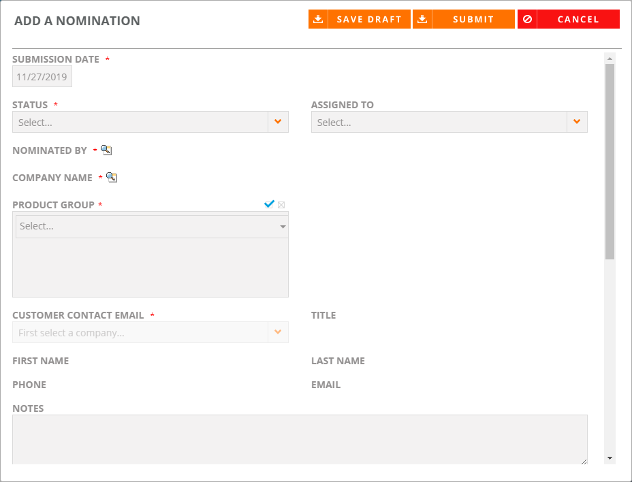Click the Cancel prohibition icon
This screenshot has height=482, width=632.
click(x=527, y=19)
